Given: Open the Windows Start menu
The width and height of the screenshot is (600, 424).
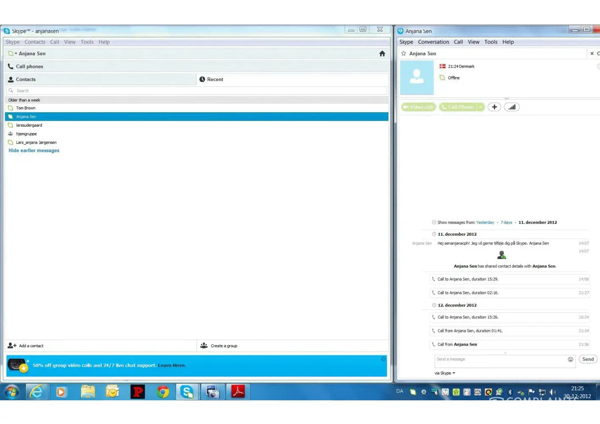Looking at the screenshot, I should point(12,392).
